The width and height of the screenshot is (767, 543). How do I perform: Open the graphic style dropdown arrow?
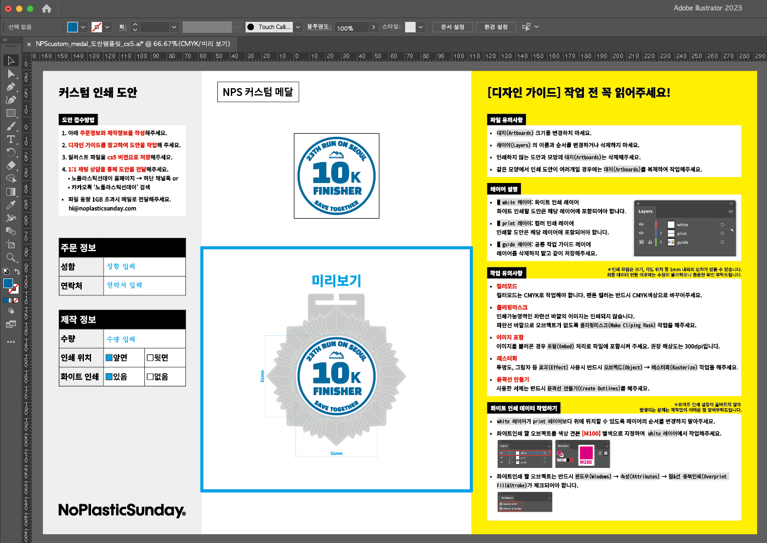(x=421, y=27)
